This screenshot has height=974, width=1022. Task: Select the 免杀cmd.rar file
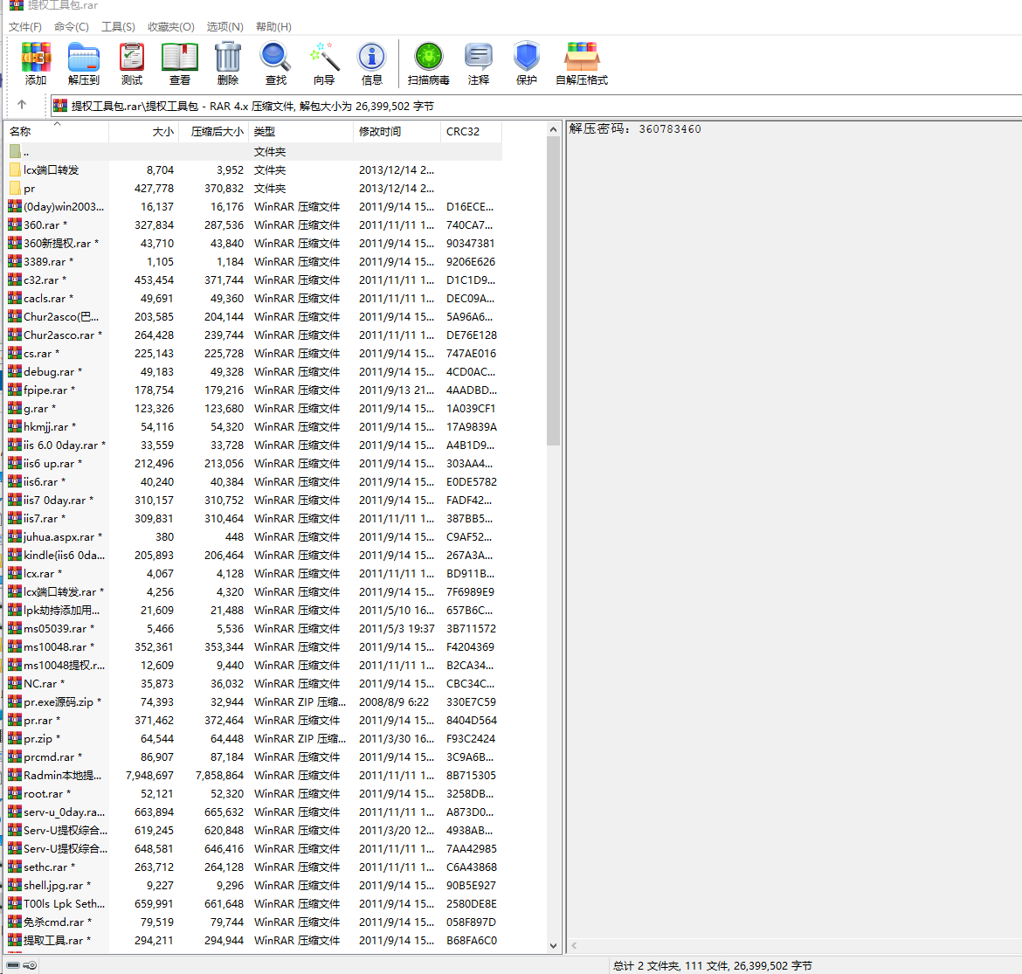(254, 922)
